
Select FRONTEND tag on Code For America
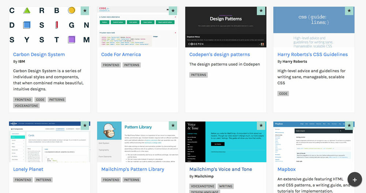(111, 65)
